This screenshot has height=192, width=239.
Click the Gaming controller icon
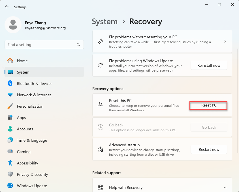(10, 152)
